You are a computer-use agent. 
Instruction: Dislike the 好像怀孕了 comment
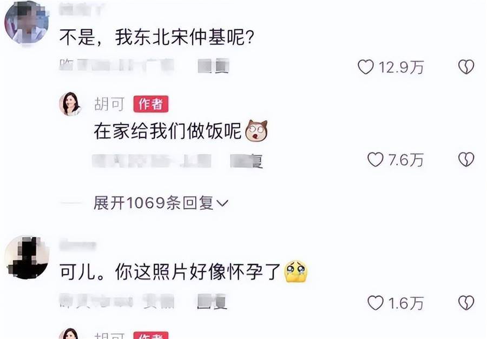pos(466,303)
